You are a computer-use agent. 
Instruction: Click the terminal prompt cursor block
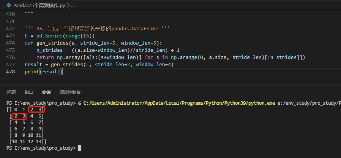point(80,148)
